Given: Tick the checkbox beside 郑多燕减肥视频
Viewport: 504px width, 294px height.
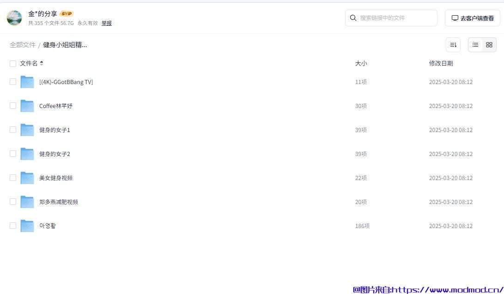Looking at the screenshot, I should click(x=13, y=202).
